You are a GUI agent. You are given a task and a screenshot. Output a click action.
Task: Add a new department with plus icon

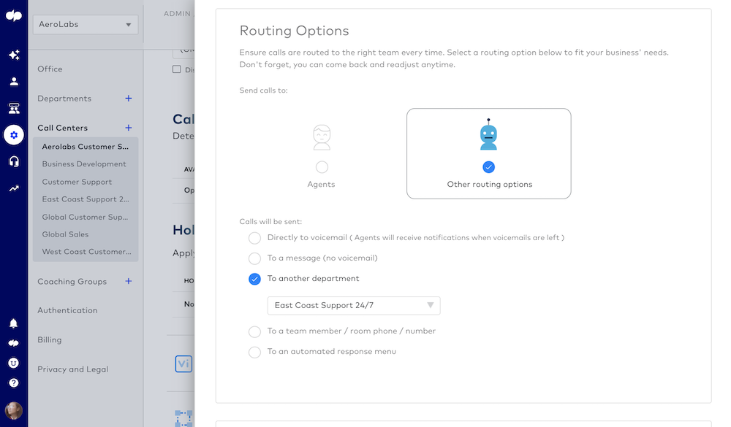pyautogui.click(x=128, y=99)
